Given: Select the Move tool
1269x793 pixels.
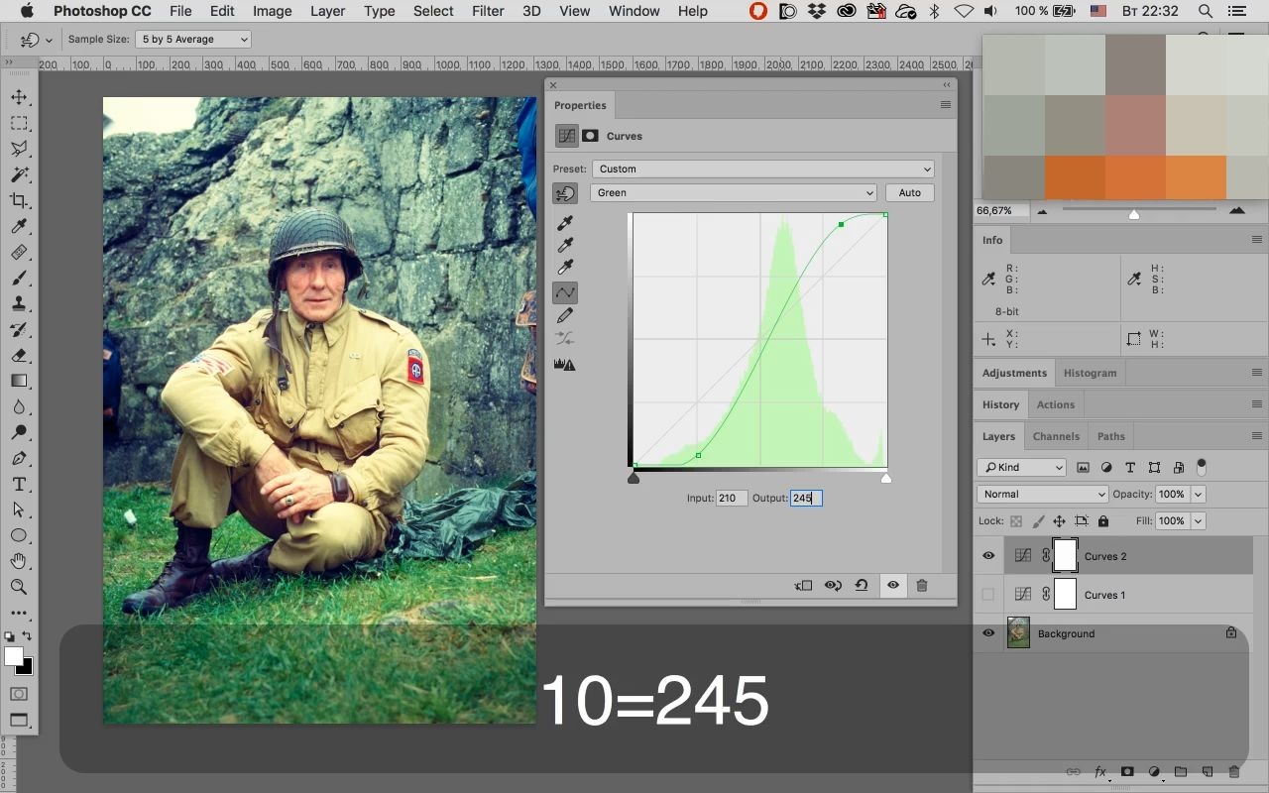Looking at the screenshot, I should click(x=19, y=97).
